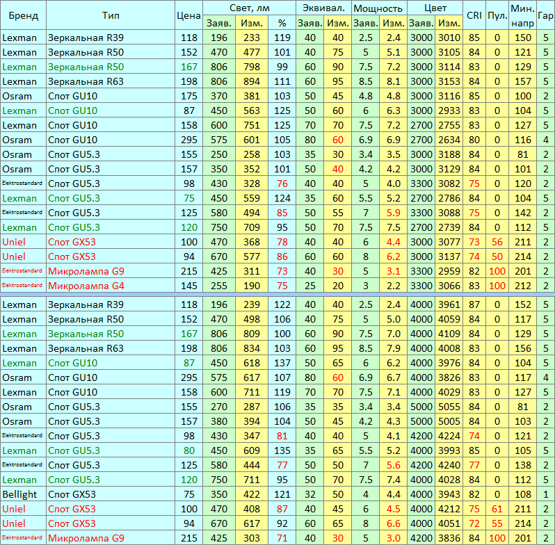Click measured light value 233
Image resolution: width=555 pixels, height=545 pixels.
[x=252, y=38]
